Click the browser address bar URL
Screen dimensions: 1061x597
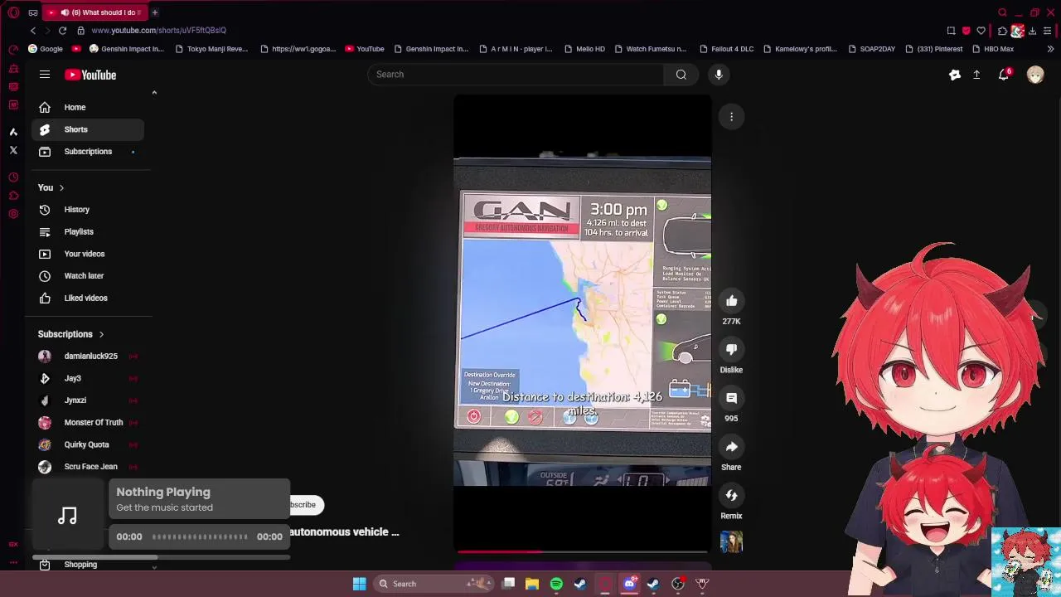click(158, 30)
